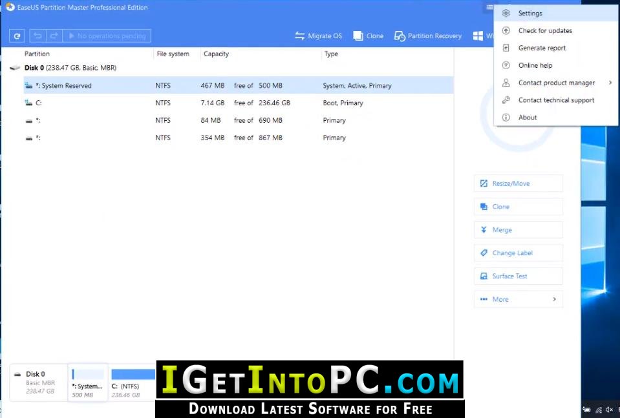Image resolution: width=620 pixels, height=418 pixels.
Task: Click the Windows logo toolbar icon
Action: click(x=478, y=36)
